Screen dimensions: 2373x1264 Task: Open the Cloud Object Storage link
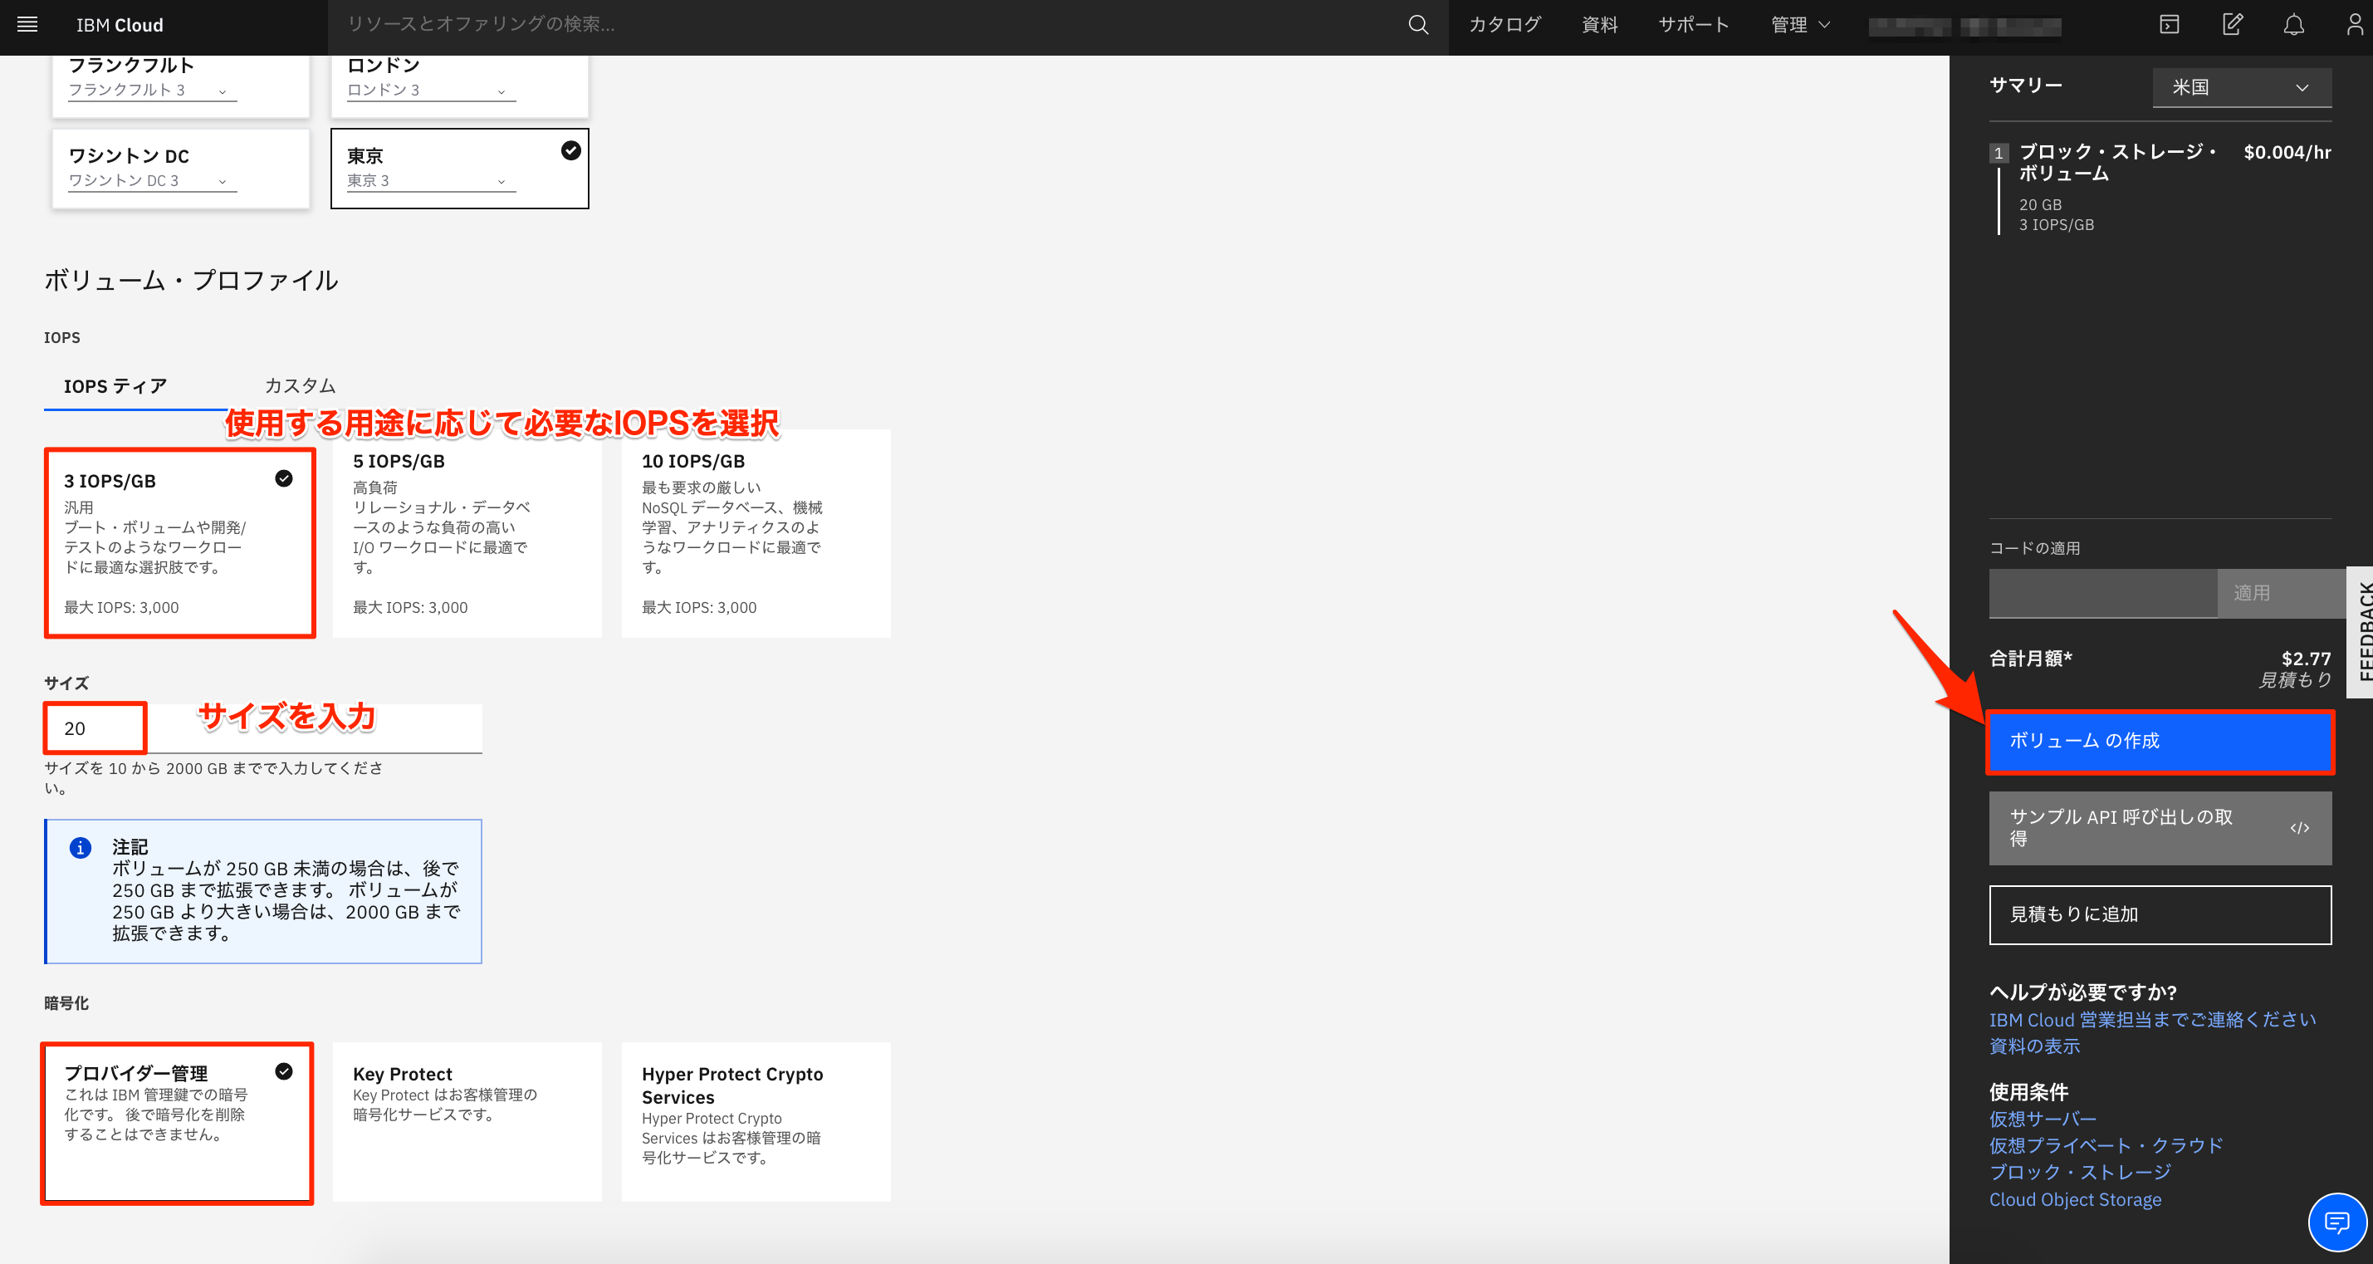pyautogui.click(x=2075, y=1198)
